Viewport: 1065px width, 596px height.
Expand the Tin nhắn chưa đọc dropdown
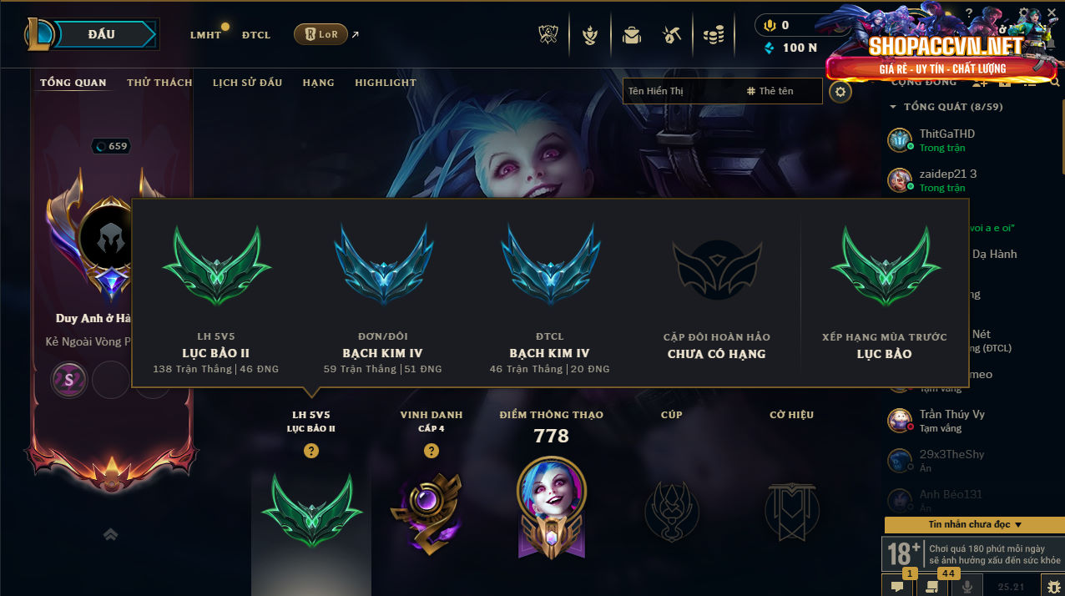click(974, 524)
